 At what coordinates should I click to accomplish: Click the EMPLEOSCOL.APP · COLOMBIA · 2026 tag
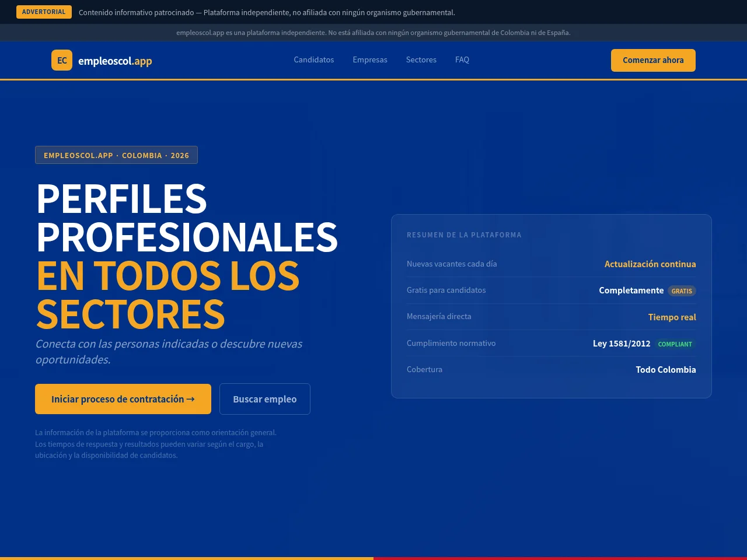point(116,155)
